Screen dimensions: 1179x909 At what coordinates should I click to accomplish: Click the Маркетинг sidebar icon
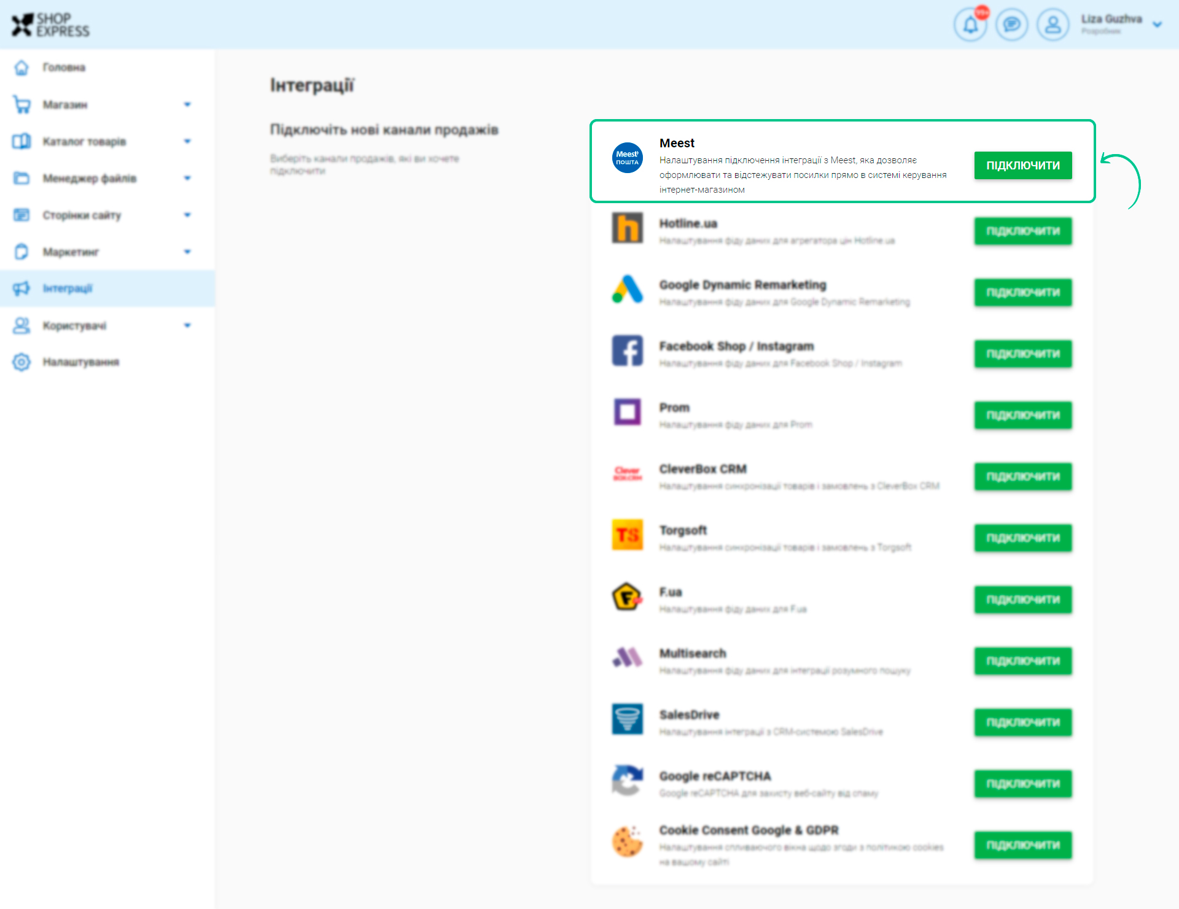[x=21, y=252]
